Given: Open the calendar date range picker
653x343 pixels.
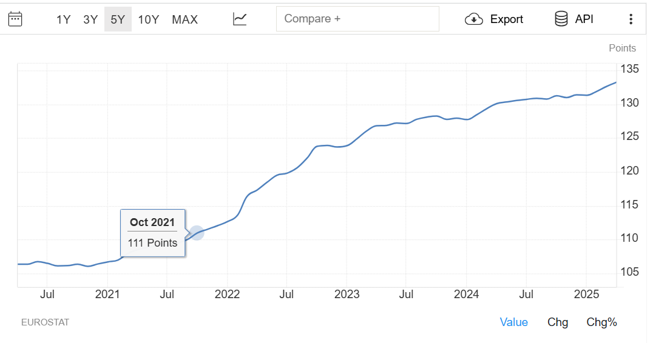Looking at the screenshot, I should [x=15, y=19].
